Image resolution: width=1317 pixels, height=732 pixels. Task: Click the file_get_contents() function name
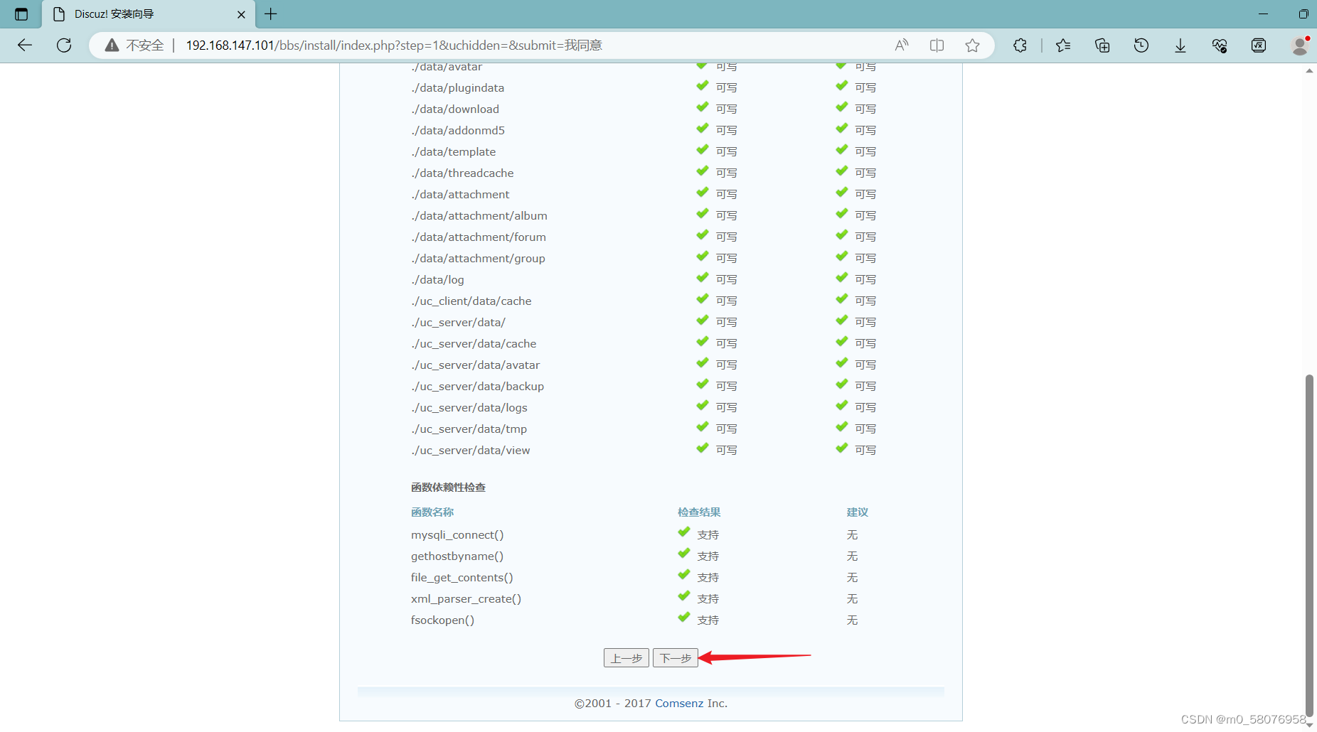coord(462,578)
